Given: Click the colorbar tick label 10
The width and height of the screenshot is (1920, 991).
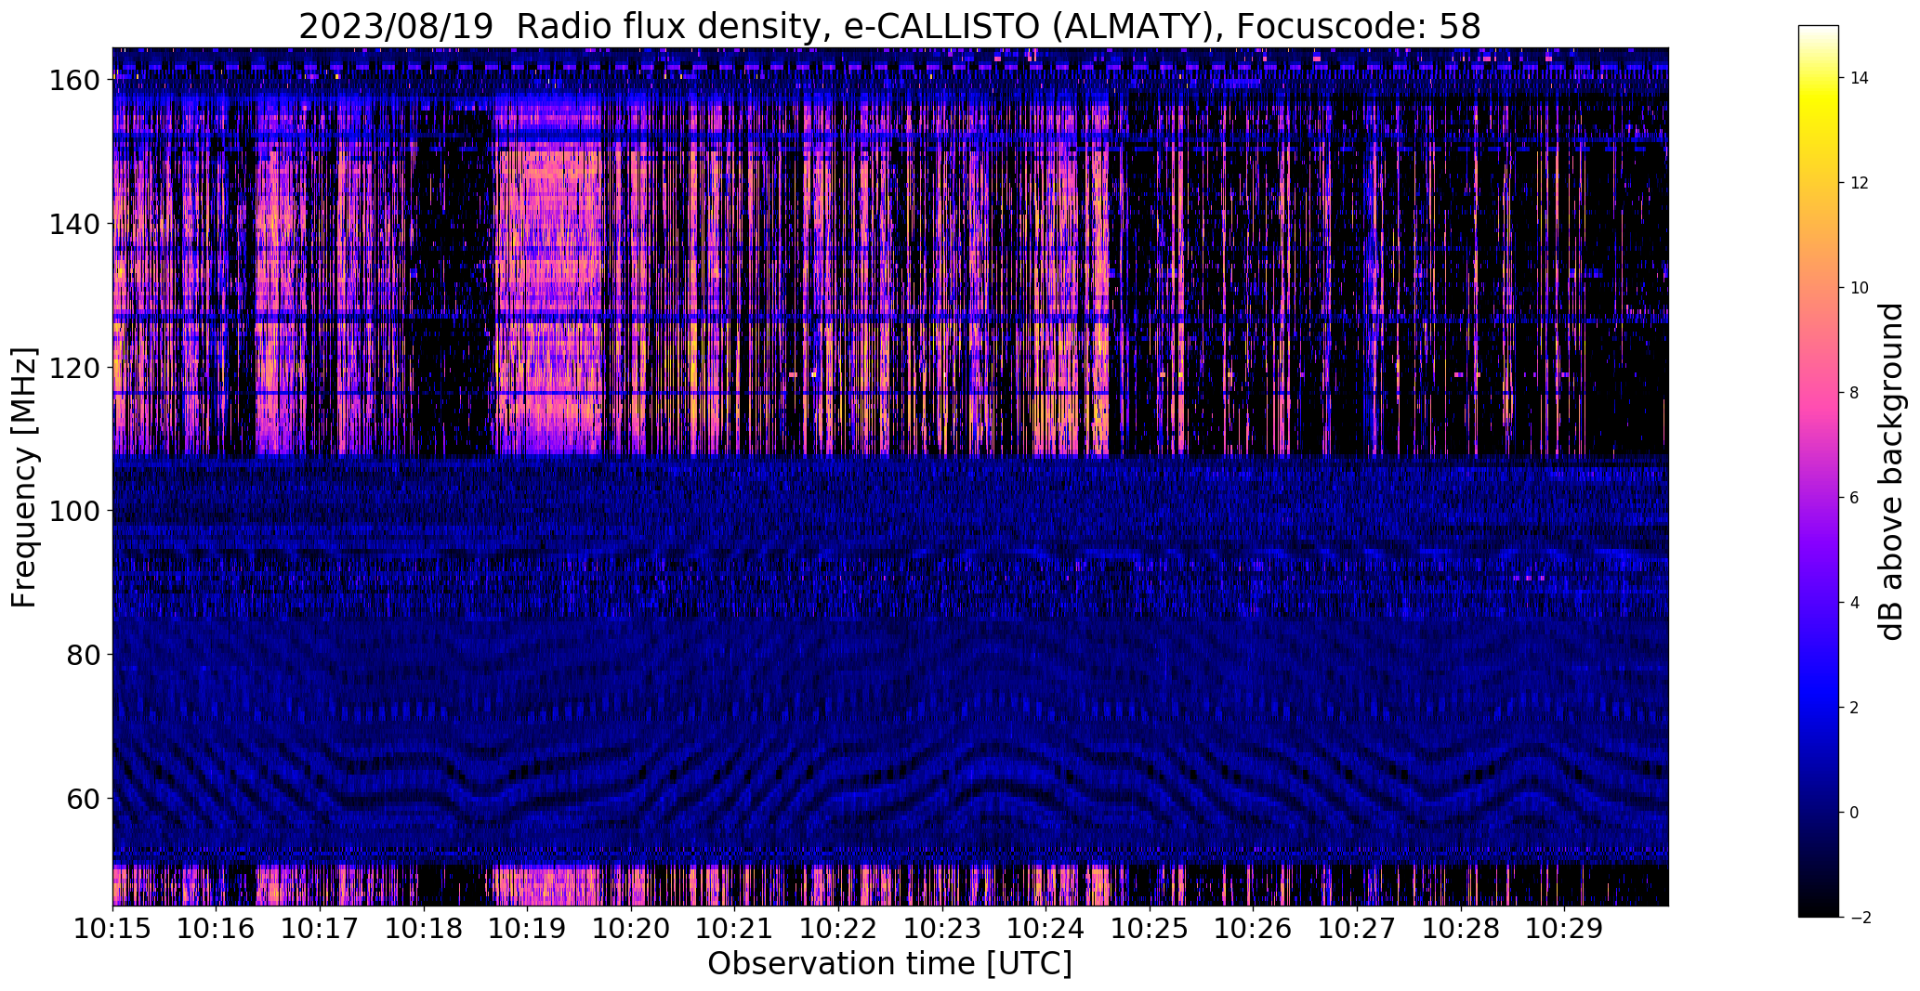Looking at the screenshot, I should coord(1859,288).
